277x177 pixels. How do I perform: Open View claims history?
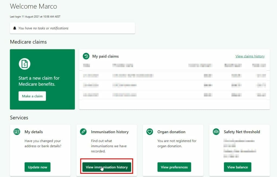[250, 56]
